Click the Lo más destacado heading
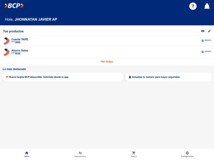This screenshot has width=214, height=160. (x=14, y=69)
